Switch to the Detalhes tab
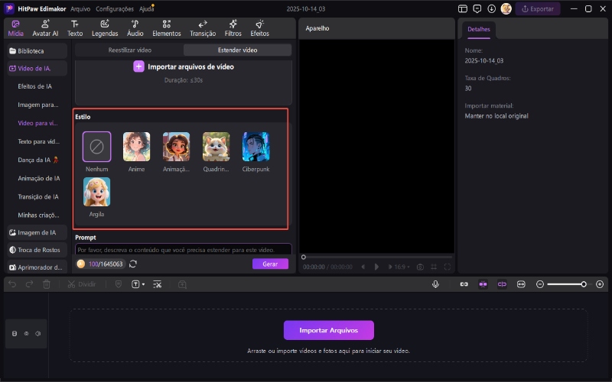612x382 pixels. tap(479, 29)
